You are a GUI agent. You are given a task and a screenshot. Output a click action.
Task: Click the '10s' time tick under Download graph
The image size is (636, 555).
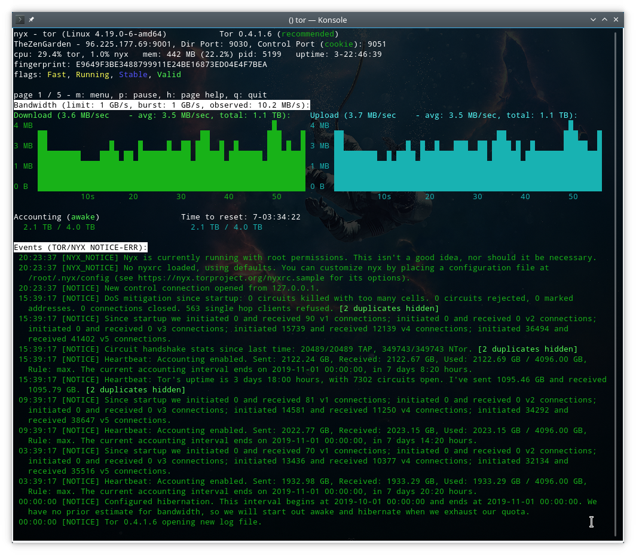(x=88, y=197)
